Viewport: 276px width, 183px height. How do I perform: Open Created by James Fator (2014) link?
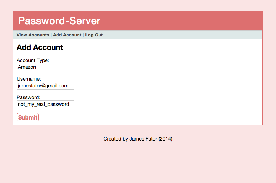tap(138, 139)
